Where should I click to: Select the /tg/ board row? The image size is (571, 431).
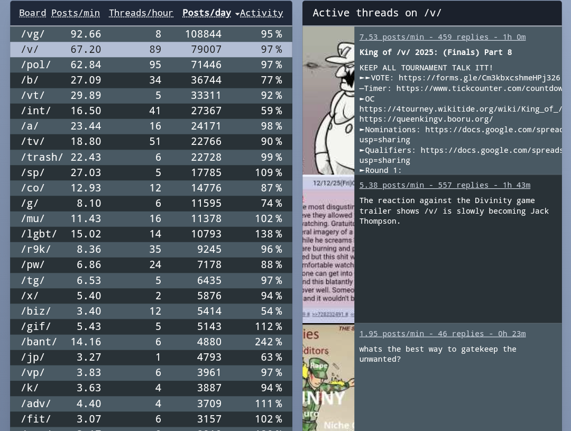coord(151,280)
